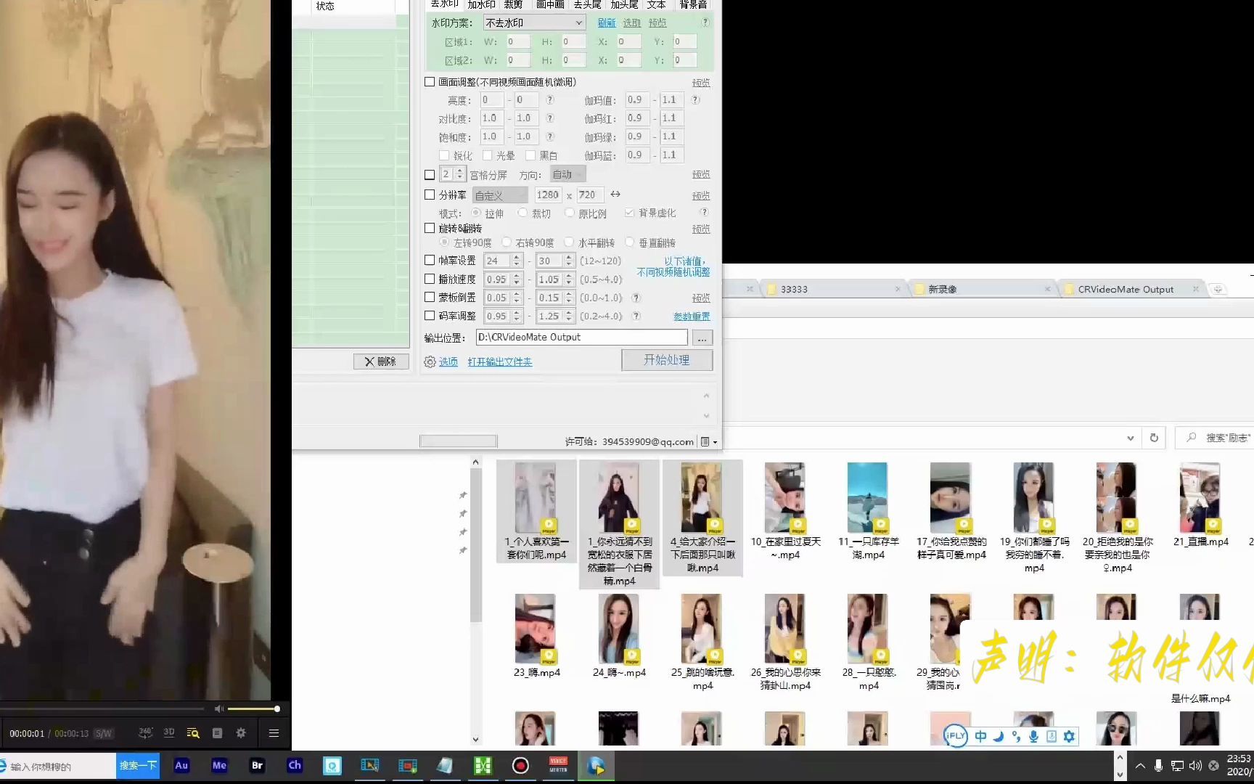Click the 删除 delete button
Screen dimensions: 1254x784
coord(381,362)
